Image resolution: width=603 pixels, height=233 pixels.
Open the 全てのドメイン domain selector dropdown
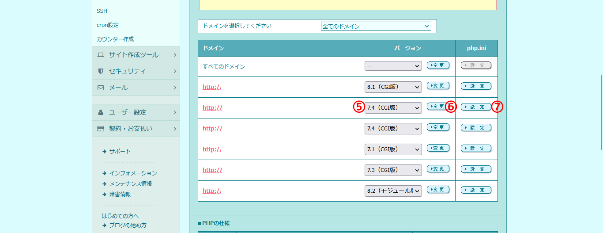click(376, 27)
